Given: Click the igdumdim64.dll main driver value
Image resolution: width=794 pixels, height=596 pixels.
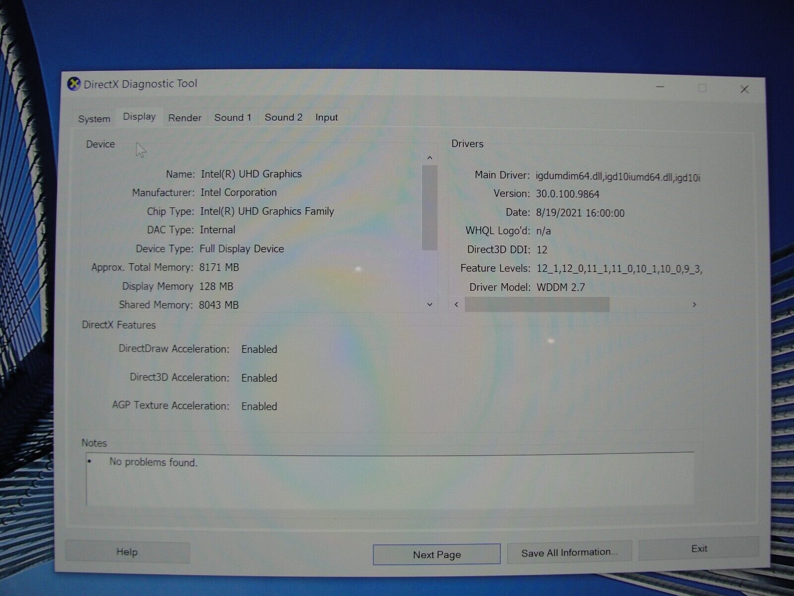Looking at the screenshot, I should [618, 177].
